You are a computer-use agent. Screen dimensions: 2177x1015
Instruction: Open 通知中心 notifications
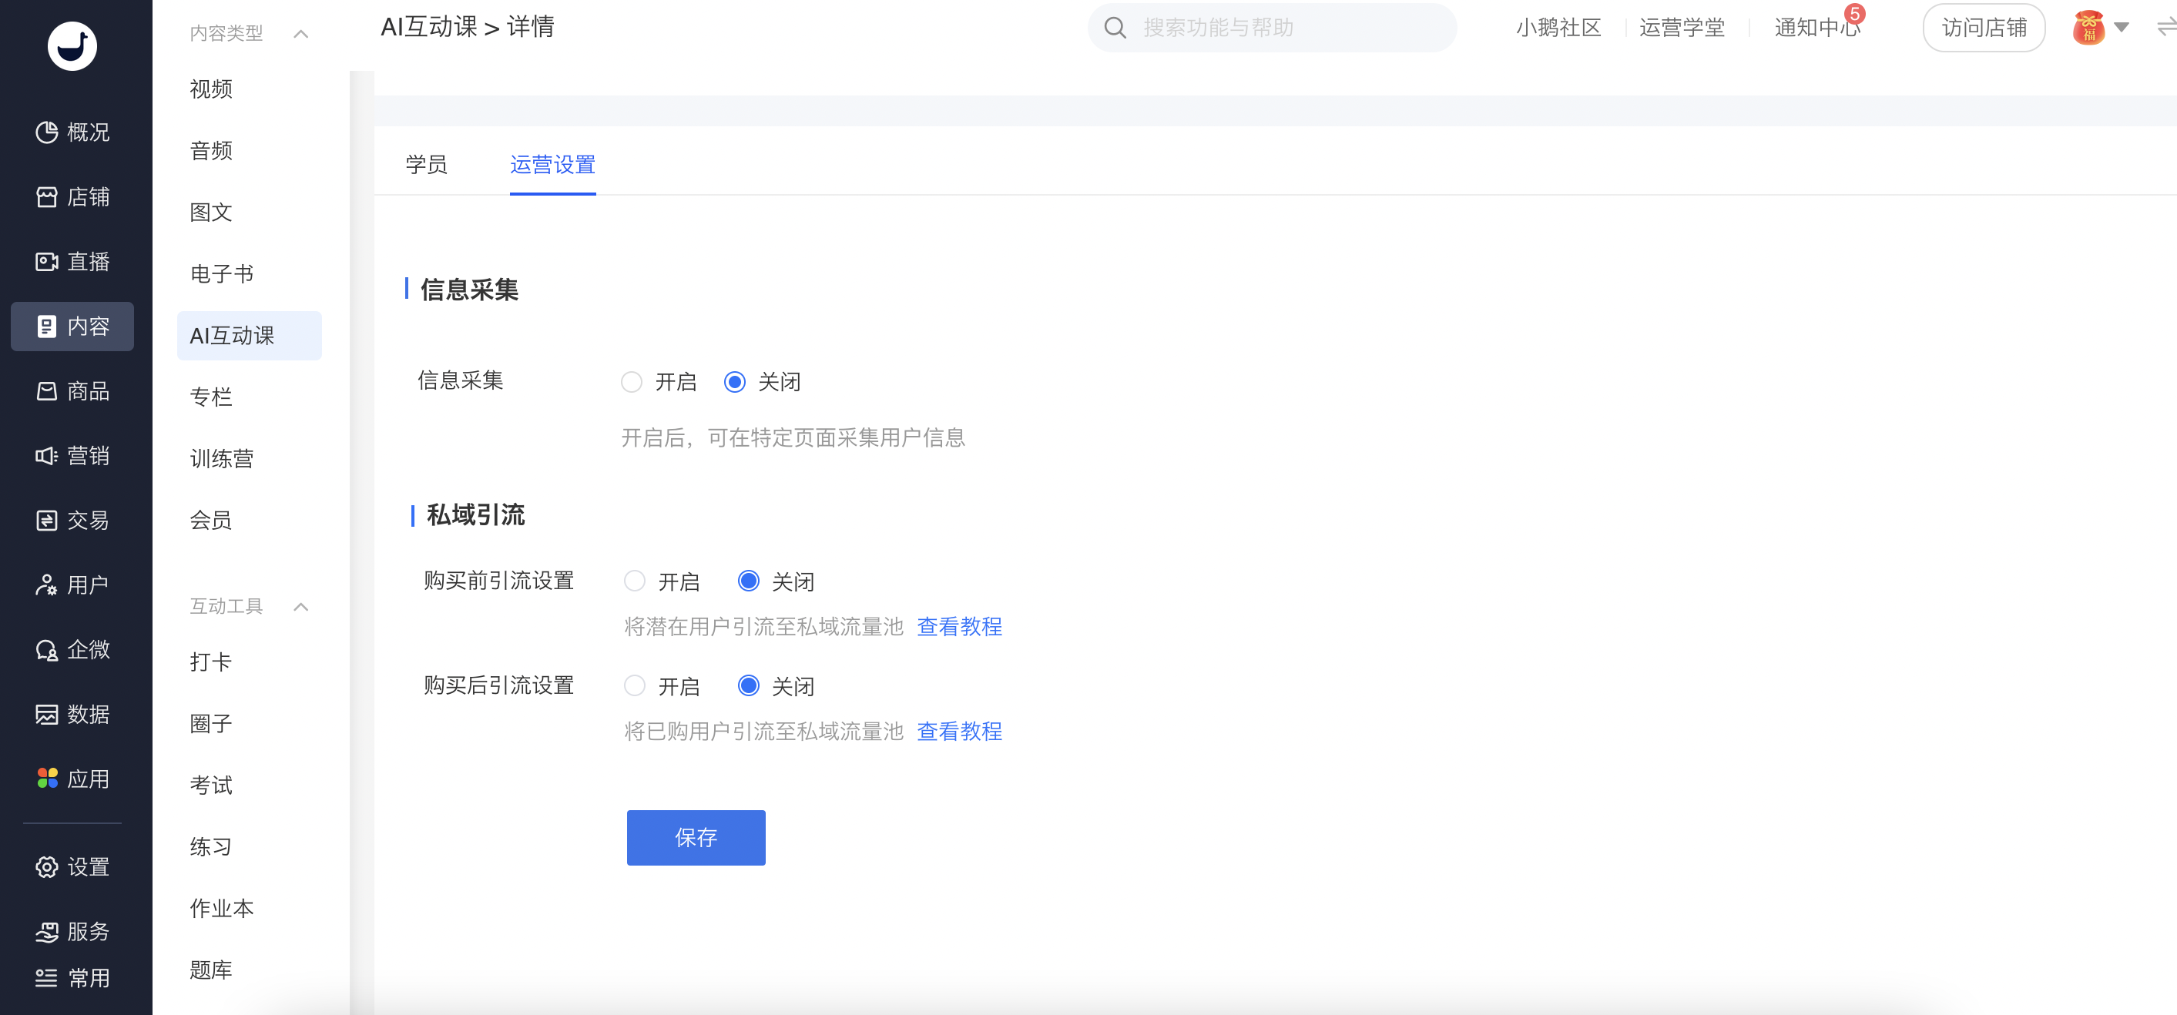coord(1817,28)
